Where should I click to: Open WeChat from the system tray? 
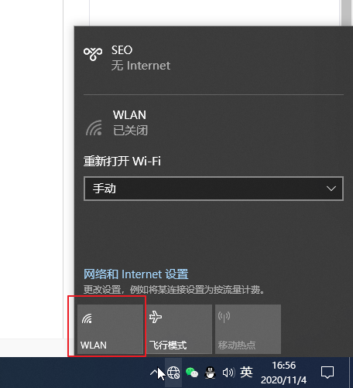[x=192, y=373]
